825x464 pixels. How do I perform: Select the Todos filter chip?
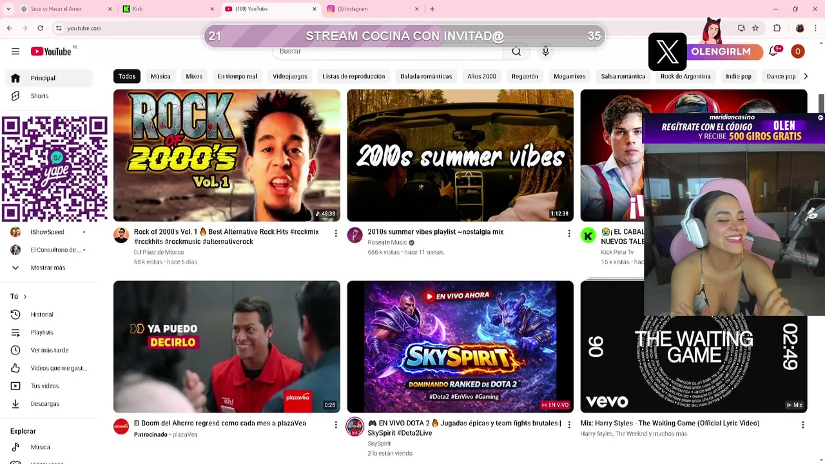[x=127, y=76]
